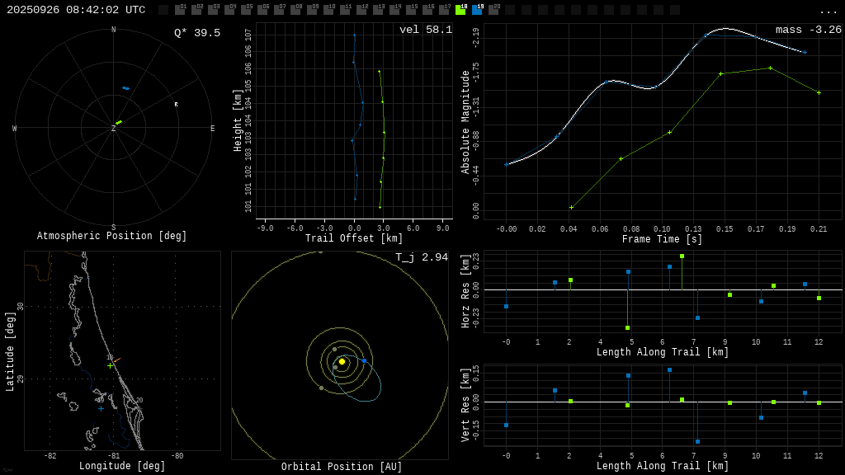Click the blue Earth dot in orbit diagram
The width and height of the screenshot is (845, 475).
pos(364,360)
